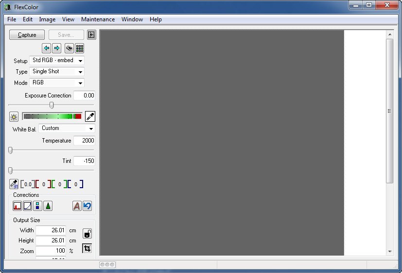Click the gray preview image area
The width and height of the screenshot is (402, 273).
[222, 143]
